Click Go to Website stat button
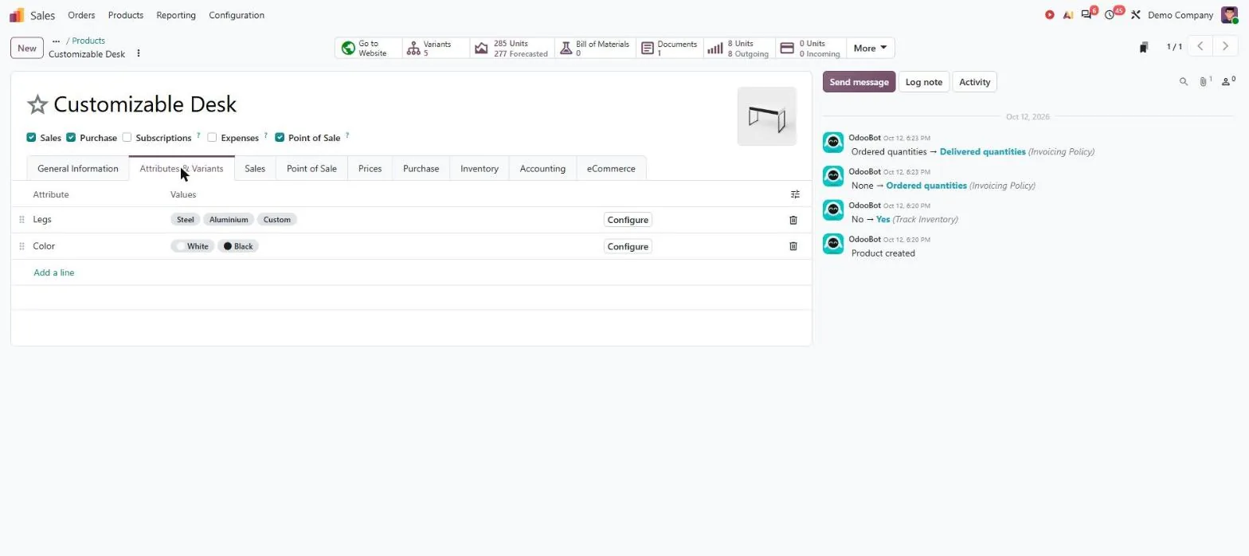The width and height of the screenshot is (1249, 556). pyautogui.click(x=369, y=48)
